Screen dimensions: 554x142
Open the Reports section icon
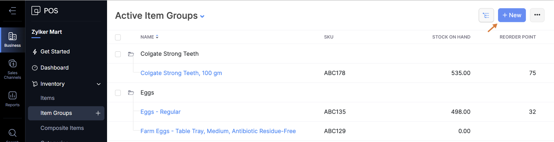click(12, 99)
